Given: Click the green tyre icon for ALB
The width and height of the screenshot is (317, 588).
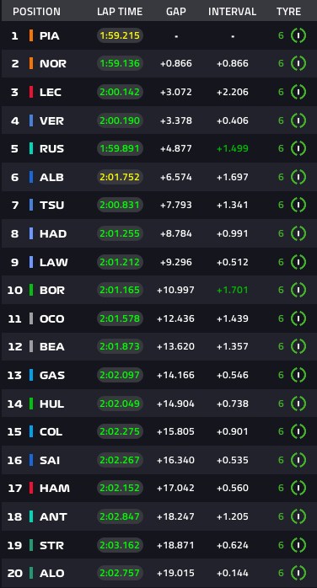Looking at the screenshot, I should pyautogui.click(x=298, y=177).
